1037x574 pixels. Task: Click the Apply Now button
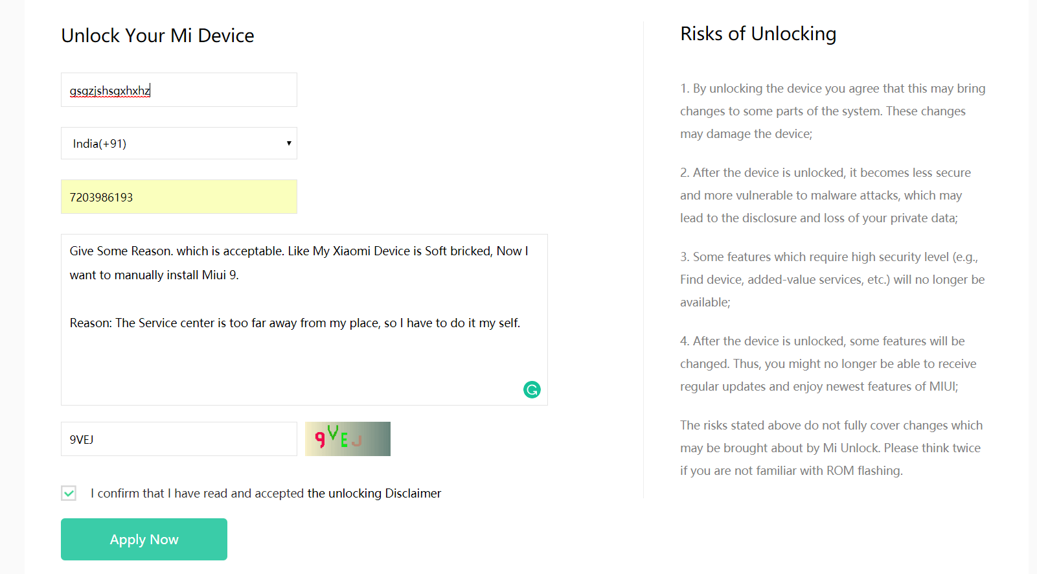(x=144, y=539)
